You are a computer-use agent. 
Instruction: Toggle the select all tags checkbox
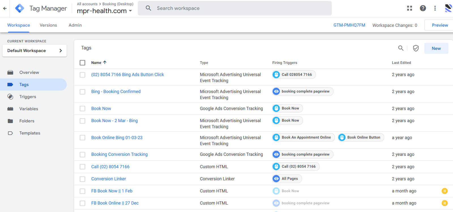(x=82, y=63)
